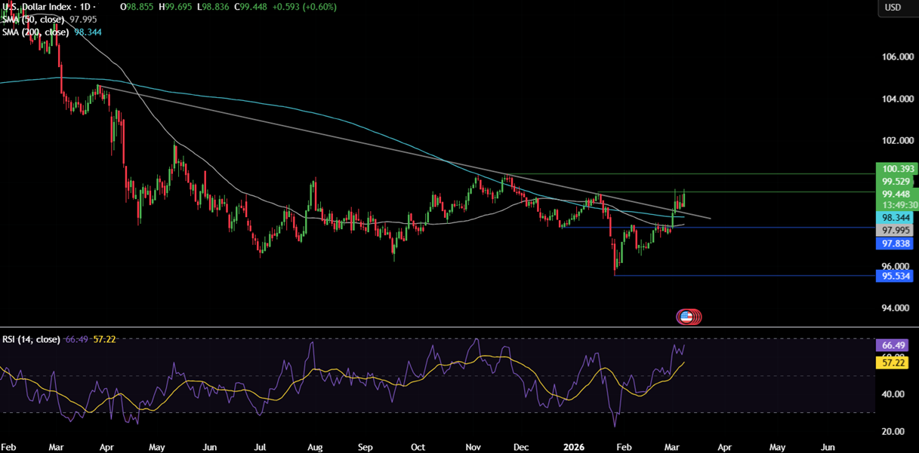Click the 95.534 support price label
This screenshot has width=919, height=453.
click(894, 277)
